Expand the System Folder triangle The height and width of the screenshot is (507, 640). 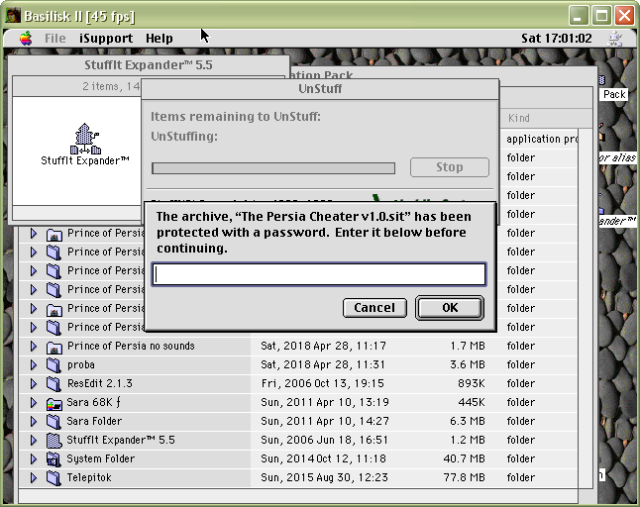click(x=34, y=458)
